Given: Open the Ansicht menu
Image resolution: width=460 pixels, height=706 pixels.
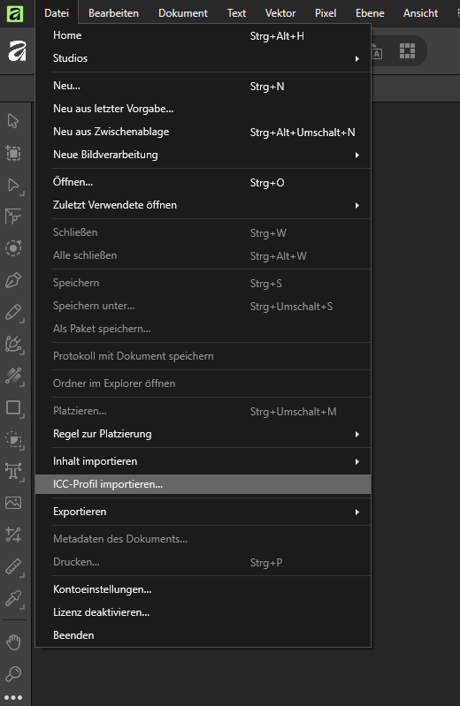Looking at the screenshot, I should 420,13.
